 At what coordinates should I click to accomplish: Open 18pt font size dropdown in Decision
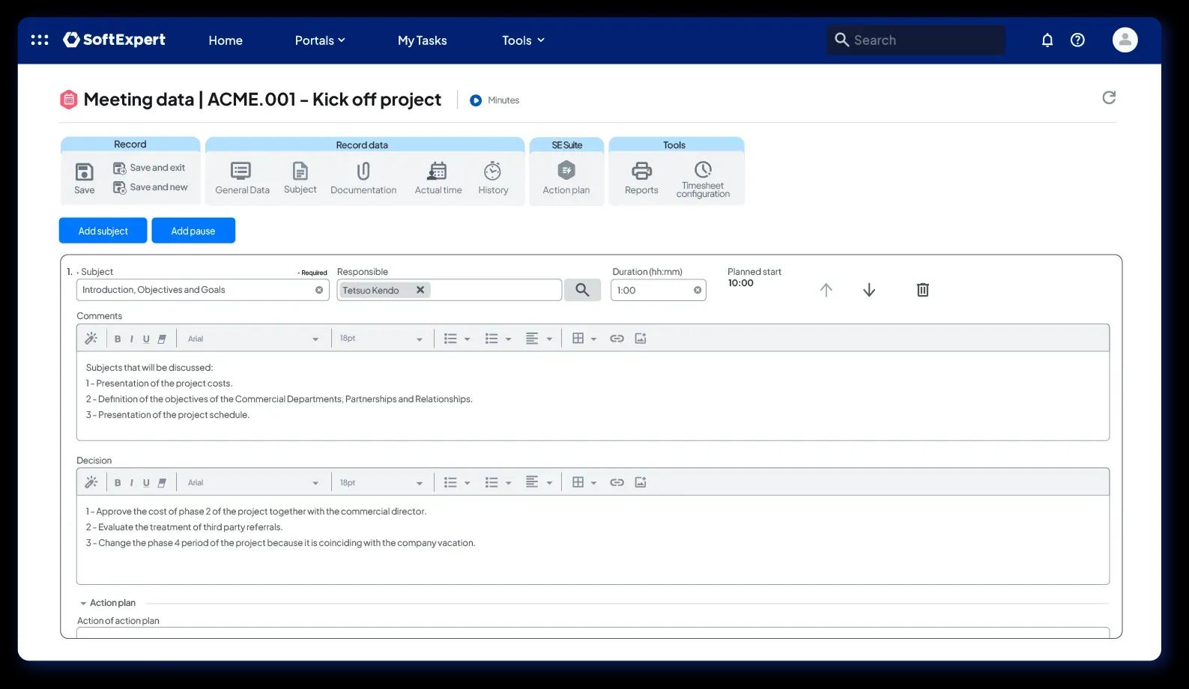[x=381, y=483]
